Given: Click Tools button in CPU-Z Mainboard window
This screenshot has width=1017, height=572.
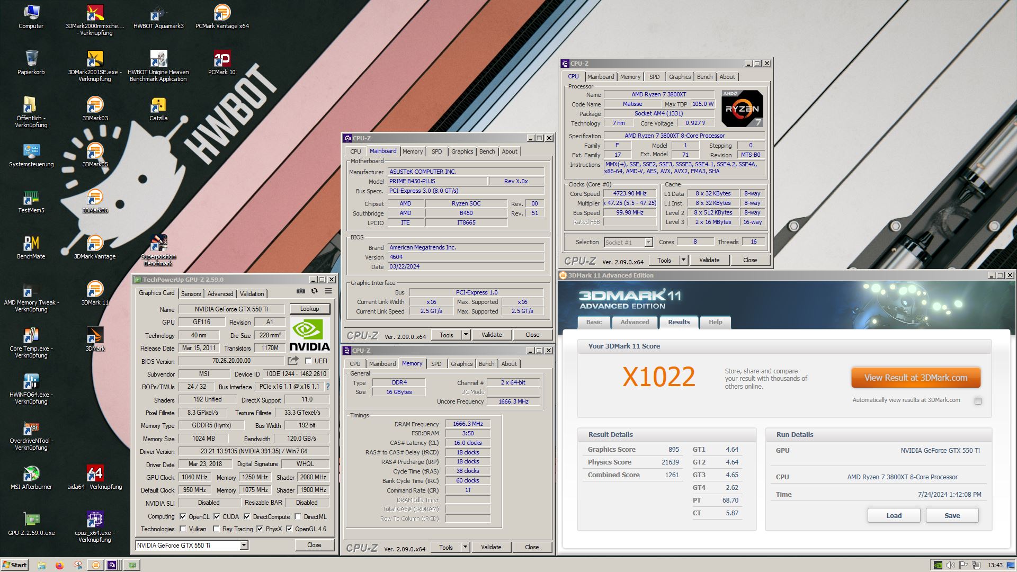Looking at the screenshot, I should coord(447,335).
